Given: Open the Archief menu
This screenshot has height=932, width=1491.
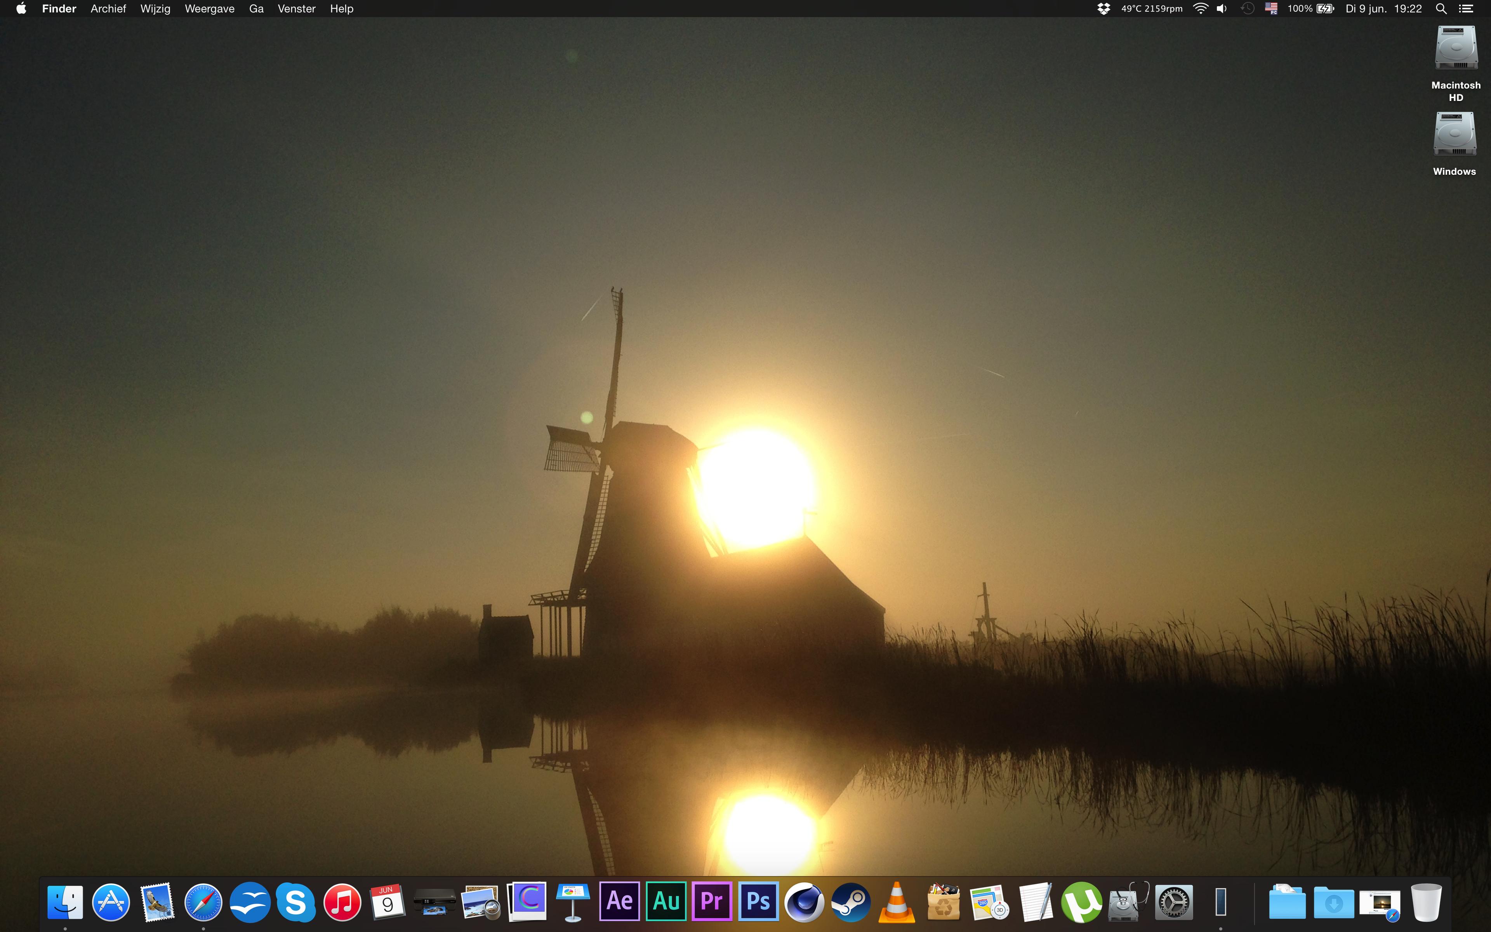Looking at the screenshot, I should tap(108, 9).
